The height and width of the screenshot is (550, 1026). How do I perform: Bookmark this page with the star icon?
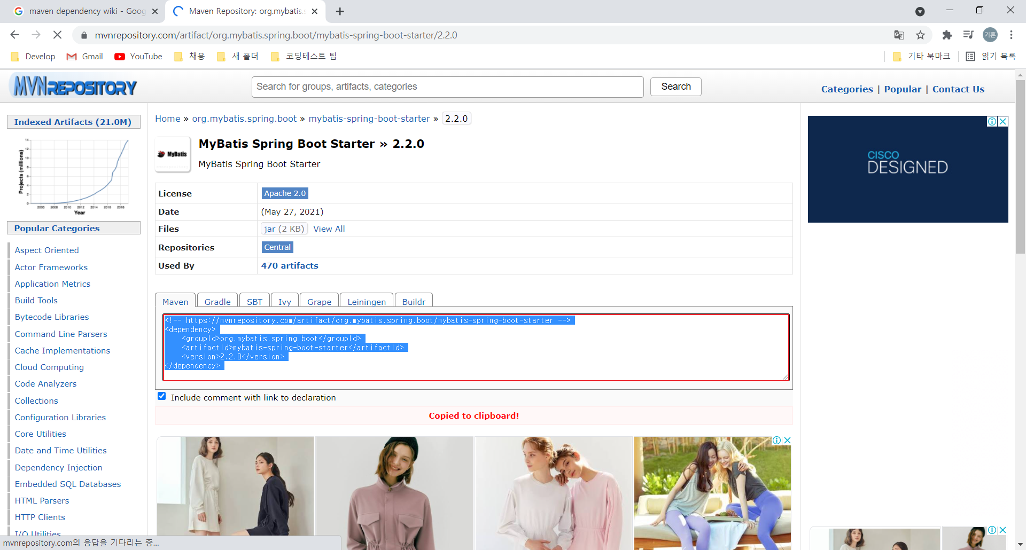920,35
